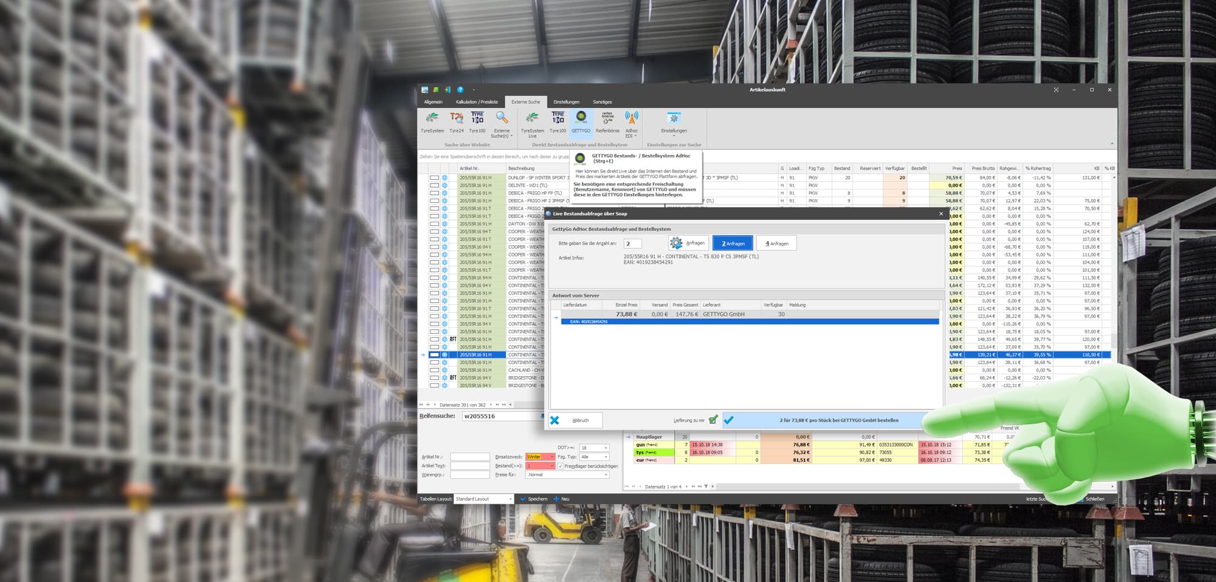Open the Einstellungen ribbon gear icon
1216x582 pixels.
click(674, 118)
